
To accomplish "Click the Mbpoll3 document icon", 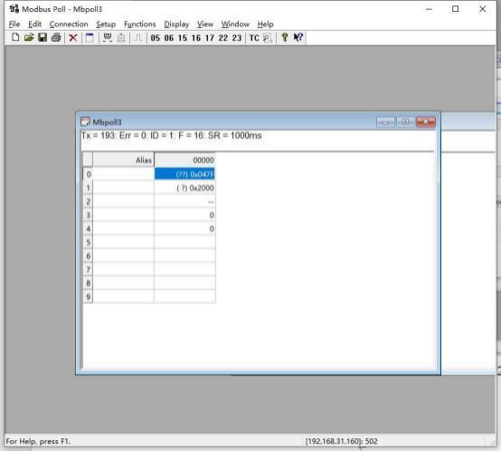I will pyautogui.click(x=85, y=121).
